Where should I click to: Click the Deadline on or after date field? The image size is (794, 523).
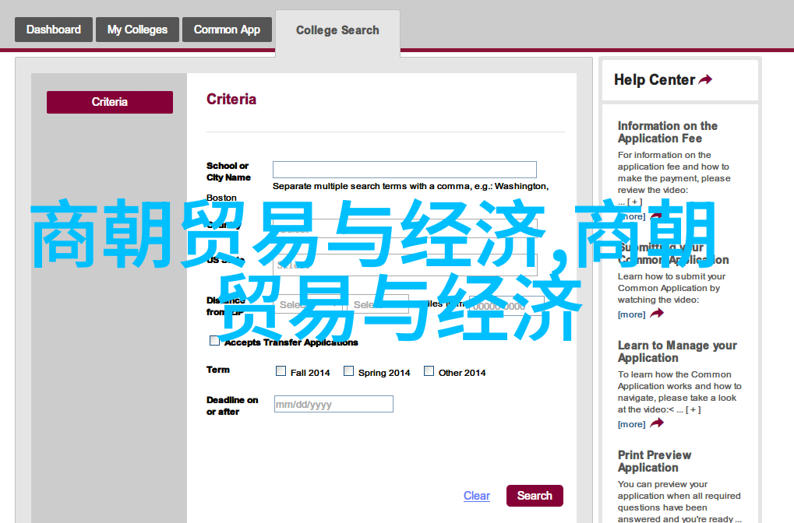(x=333, y=404)
